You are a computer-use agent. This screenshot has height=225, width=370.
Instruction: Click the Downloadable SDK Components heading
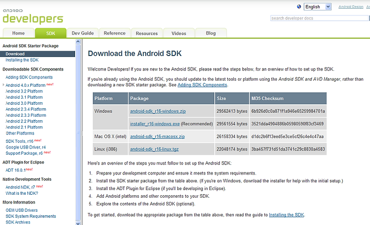coord(33,69)
